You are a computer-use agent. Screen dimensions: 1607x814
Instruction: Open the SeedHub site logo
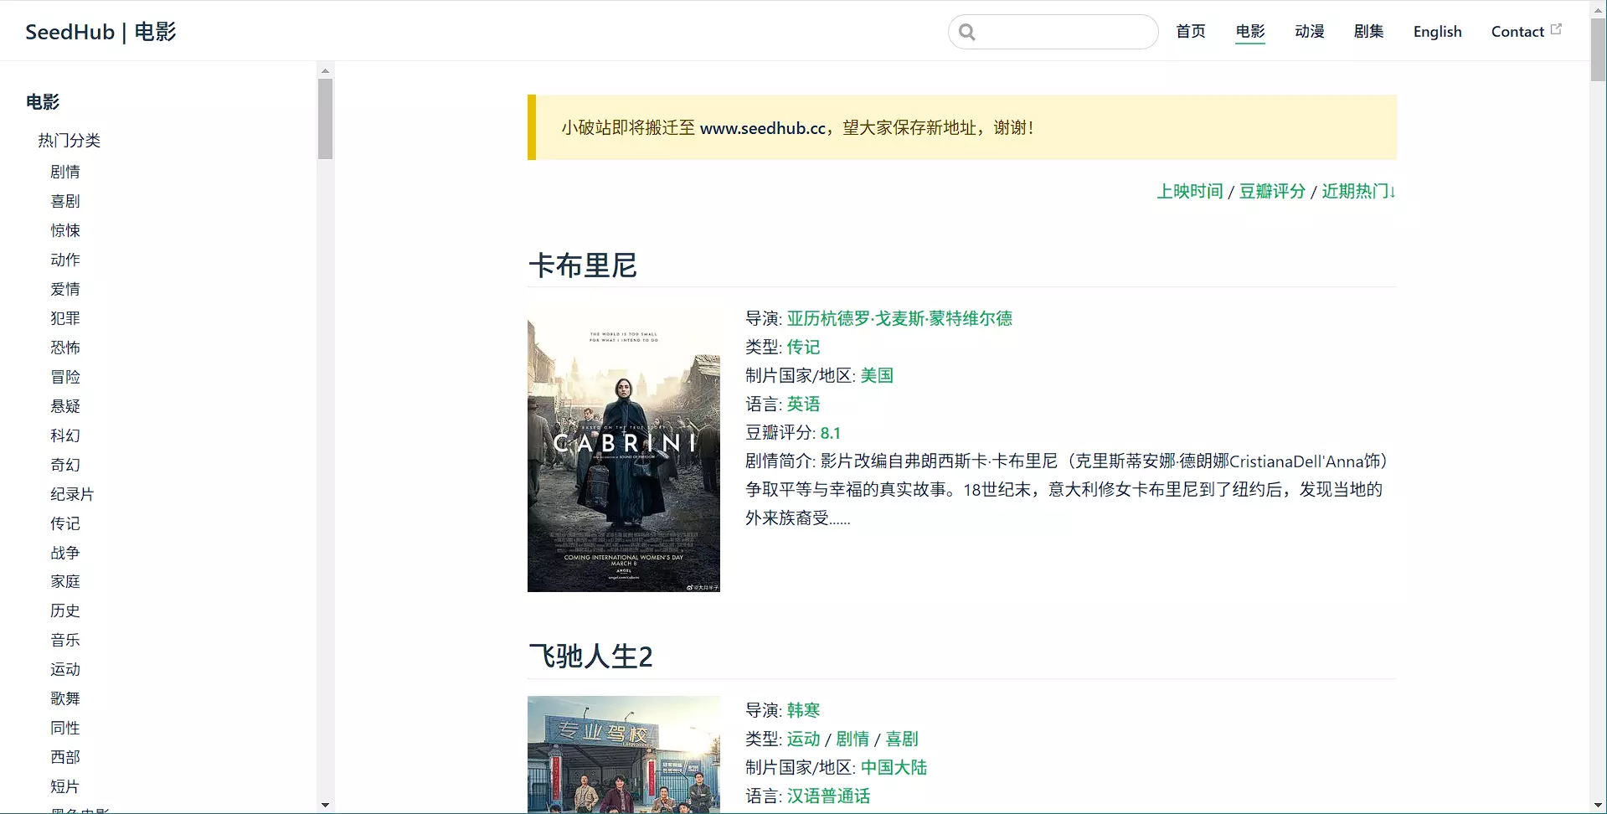coord(100,32)
